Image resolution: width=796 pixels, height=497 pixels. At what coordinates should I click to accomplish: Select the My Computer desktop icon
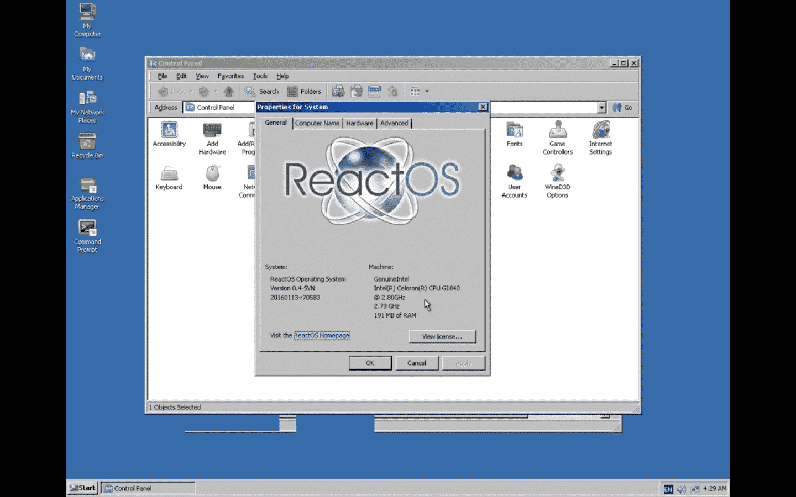click(87, 20)
